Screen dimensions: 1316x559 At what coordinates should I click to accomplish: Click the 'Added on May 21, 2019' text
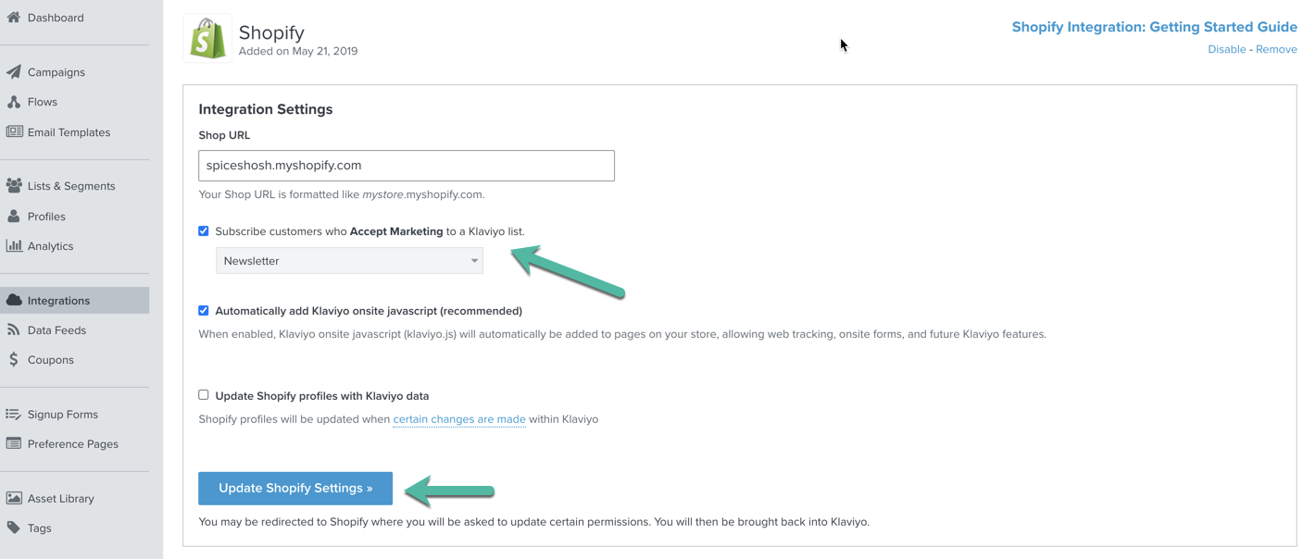298,51
